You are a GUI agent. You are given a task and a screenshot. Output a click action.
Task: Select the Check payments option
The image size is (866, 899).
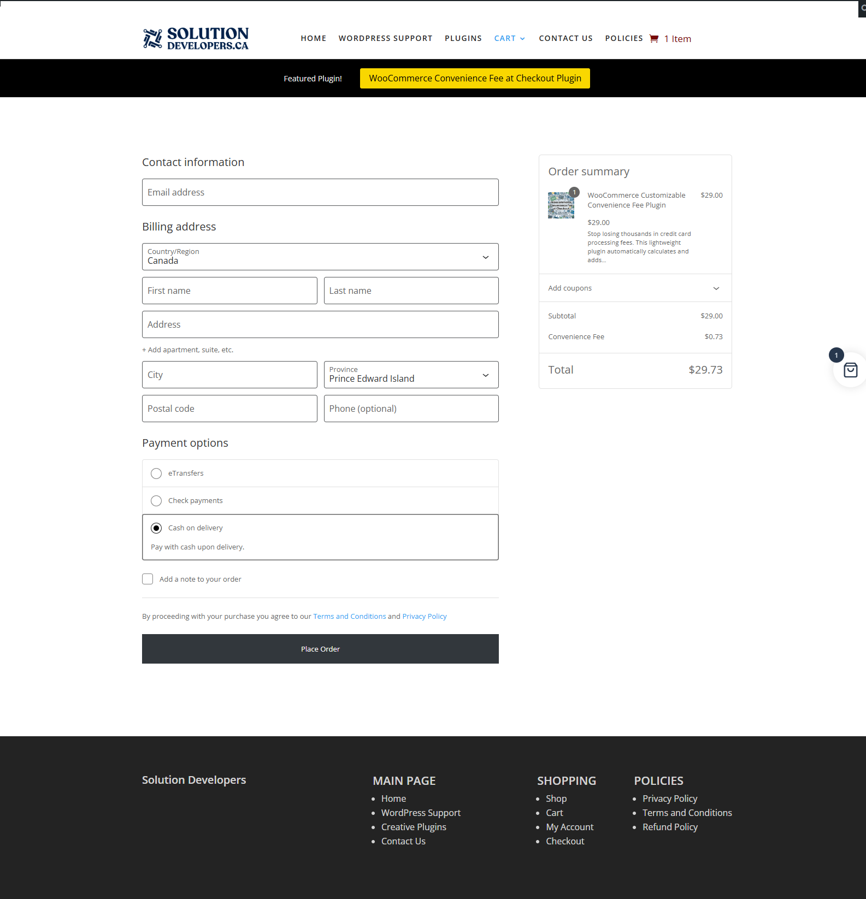[156, 501]
